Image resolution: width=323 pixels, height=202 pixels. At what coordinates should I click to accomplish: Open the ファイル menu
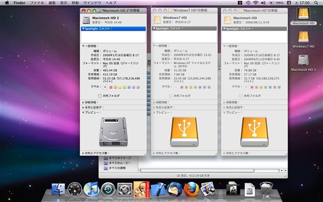coord(37,3)
